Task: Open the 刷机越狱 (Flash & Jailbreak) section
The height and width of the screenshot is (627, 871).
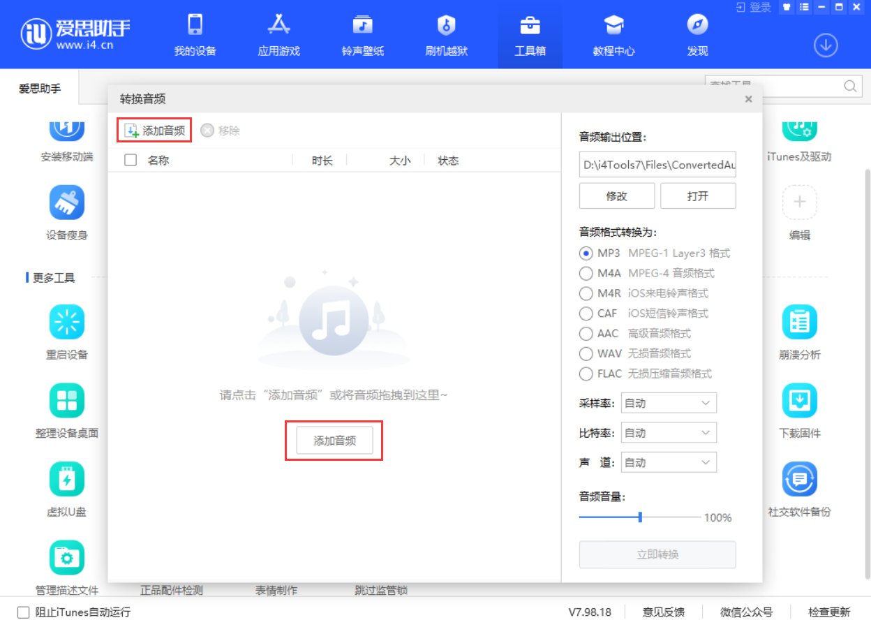Action: (x=446, y=34)
